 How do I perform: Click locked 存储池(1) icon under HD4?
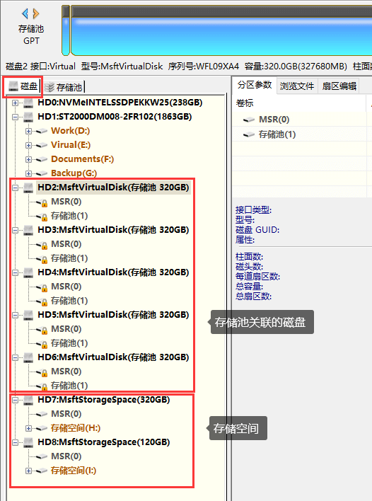(42, 301)
